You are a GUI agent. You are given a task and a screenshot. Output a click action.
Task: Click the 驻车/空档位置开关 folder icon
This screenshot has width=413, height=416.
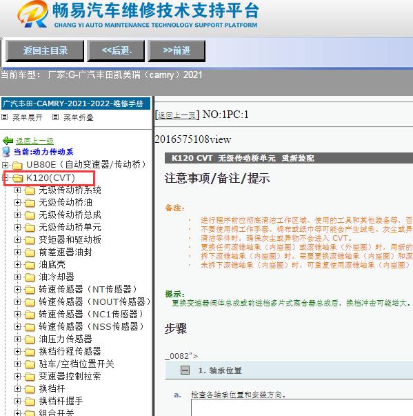(30, 364)
